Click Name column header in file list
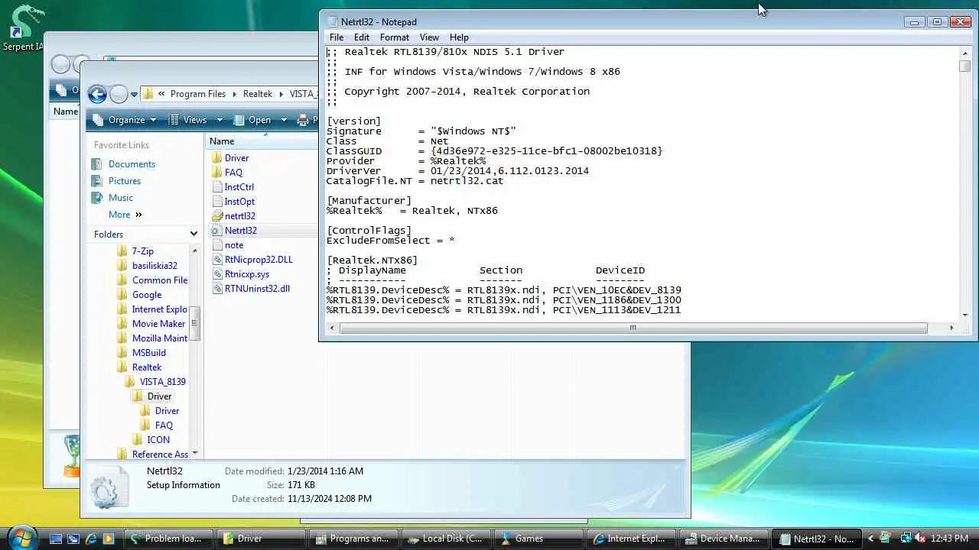Viewport: 979px width, 550px height. pyautogui.click(x=222, y=141)
